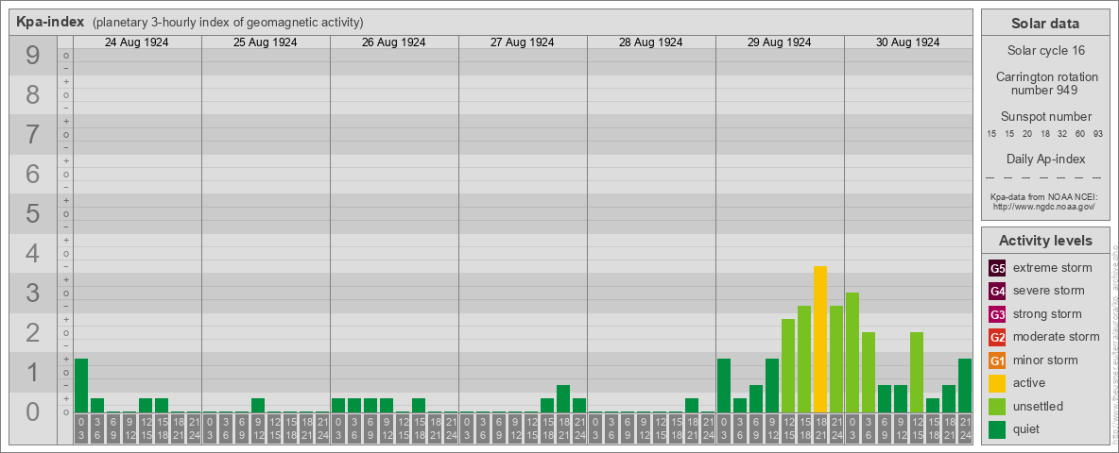
Task: Click the G1 minor storm badge
Action: 997,361
